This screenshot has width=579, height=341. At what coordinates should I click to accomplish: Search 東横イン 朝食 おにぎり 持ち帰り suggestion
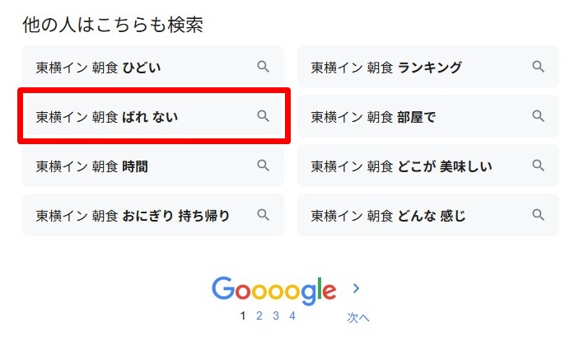tap(133, 216)
